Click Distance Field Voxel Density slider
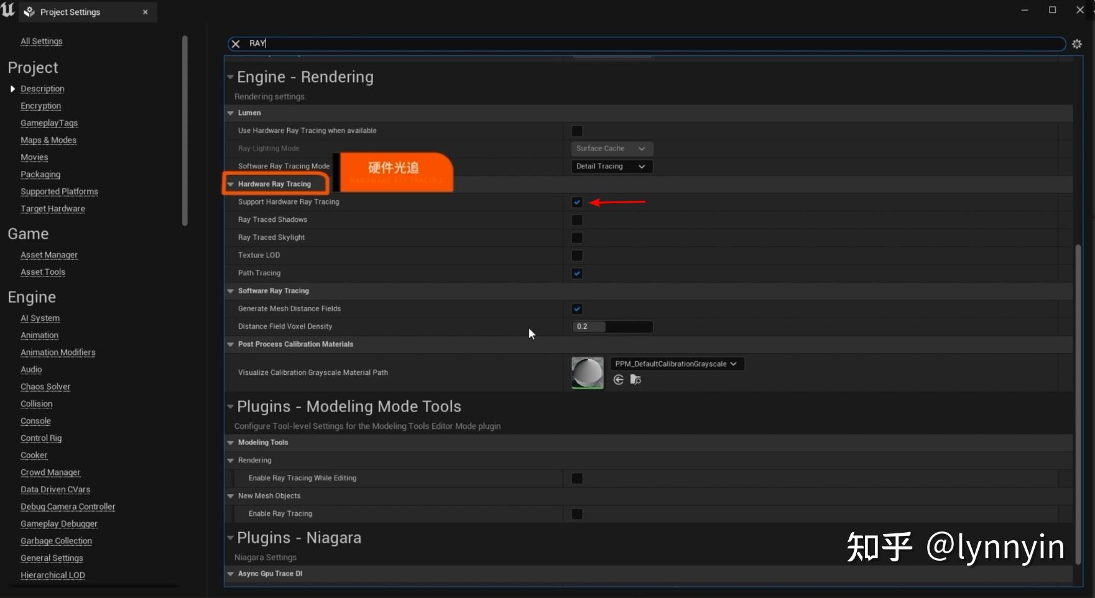The image size is (1095, 598). coord(612,327)
